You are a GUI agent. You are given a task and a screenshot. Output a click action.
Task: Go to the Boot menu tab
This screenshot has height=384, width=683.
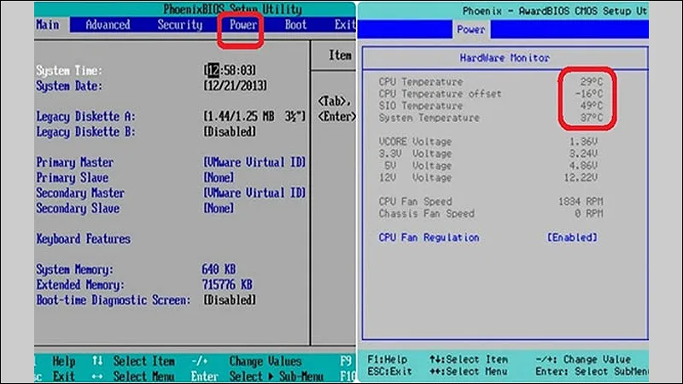pos(296,25)
